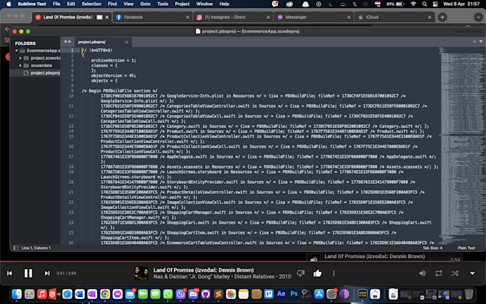The image size is (486, 304).
Task: Open Viber from the Dock
Action: 180,294
